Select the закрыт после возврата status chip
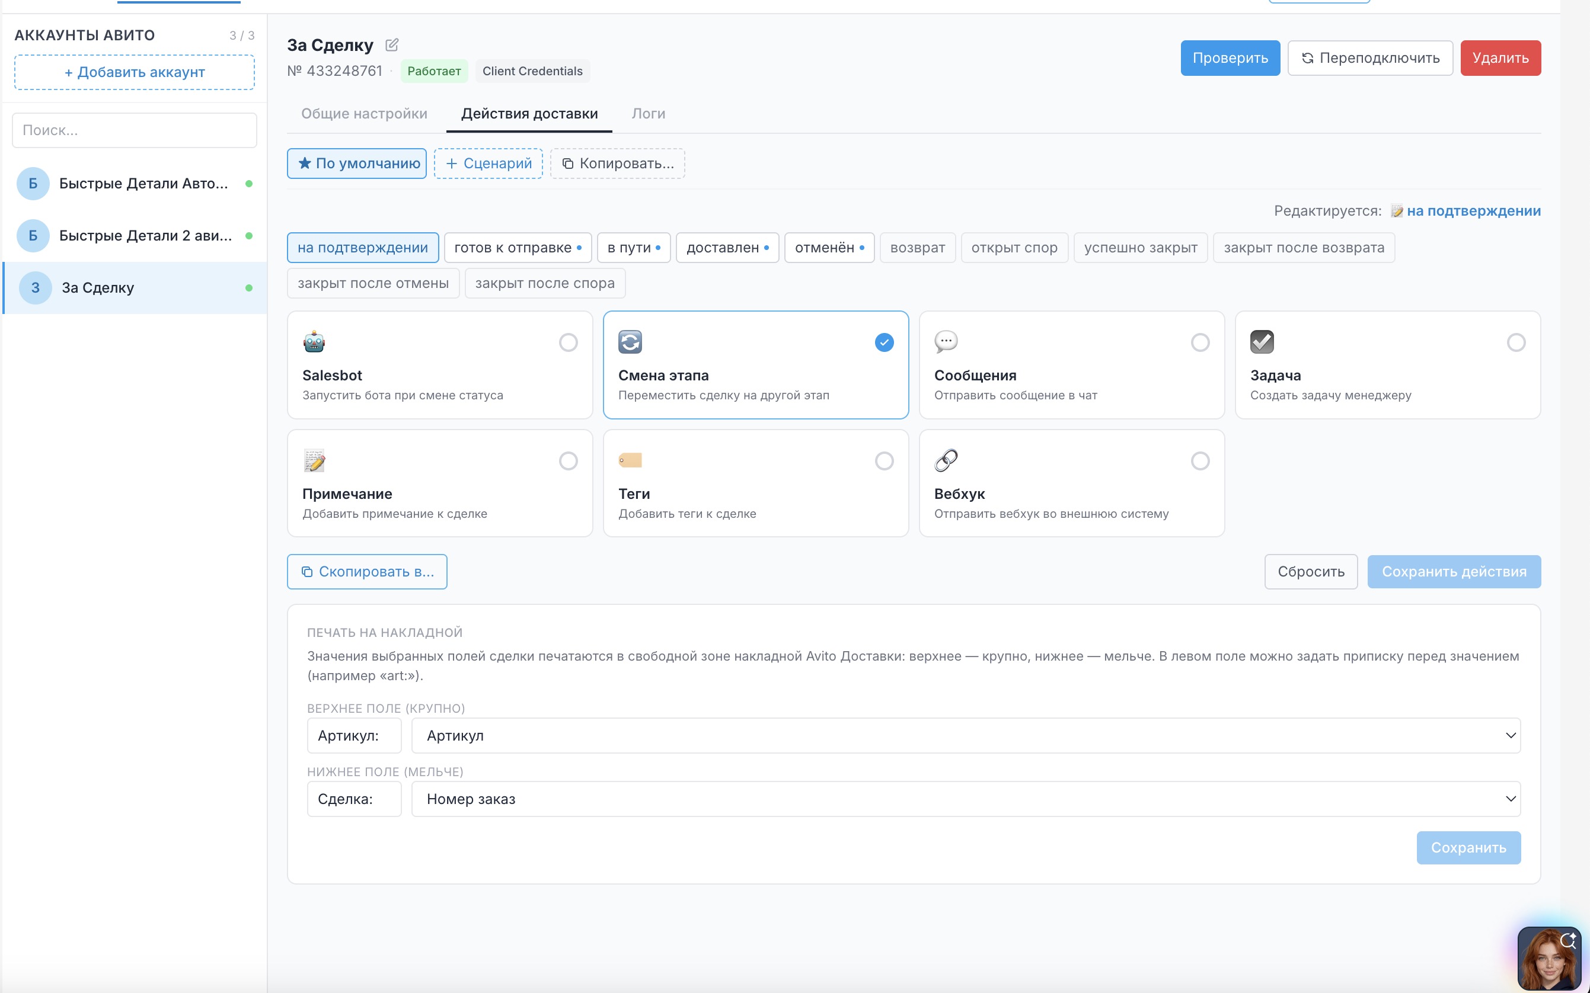 tap(1304, 248)
